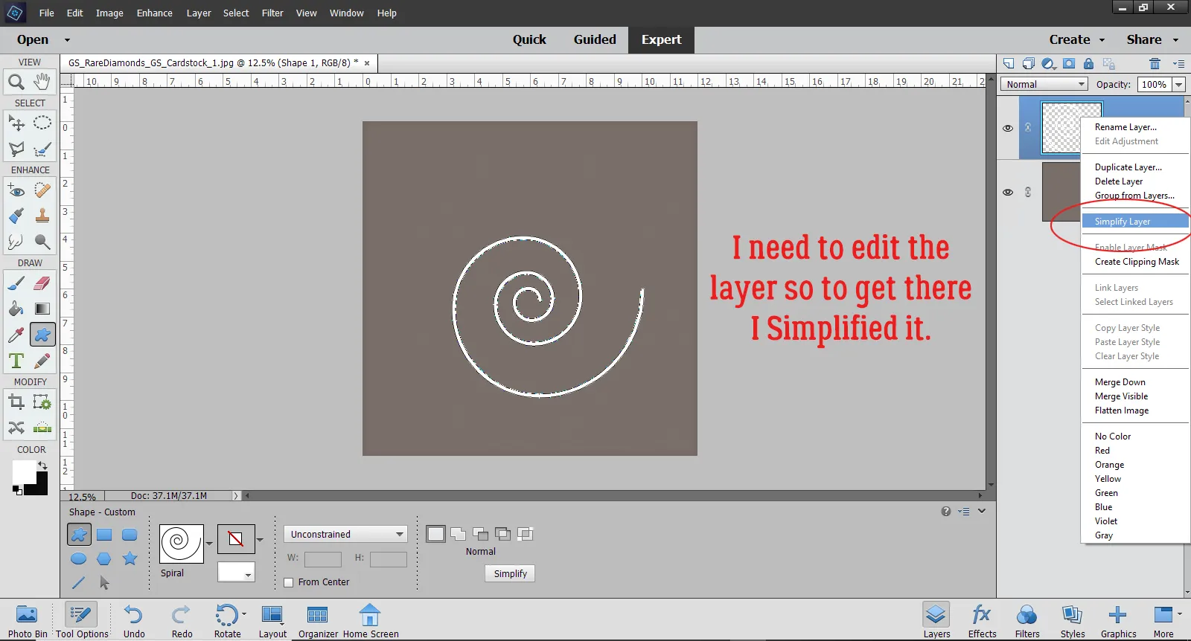1191x641 pixels.
Task: Select the Hand tool
Action: (42, 81)
